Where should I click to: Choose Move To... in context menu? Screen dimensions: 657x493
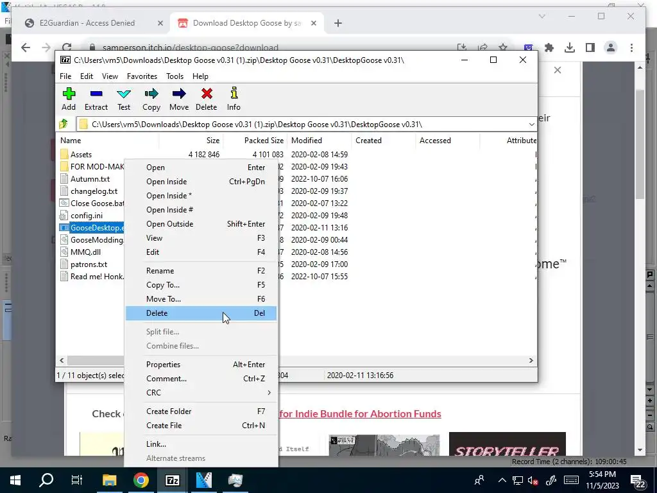(201, 299)
